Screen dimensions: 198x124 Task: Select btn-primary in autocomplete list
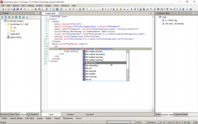[x=105, y=63]
